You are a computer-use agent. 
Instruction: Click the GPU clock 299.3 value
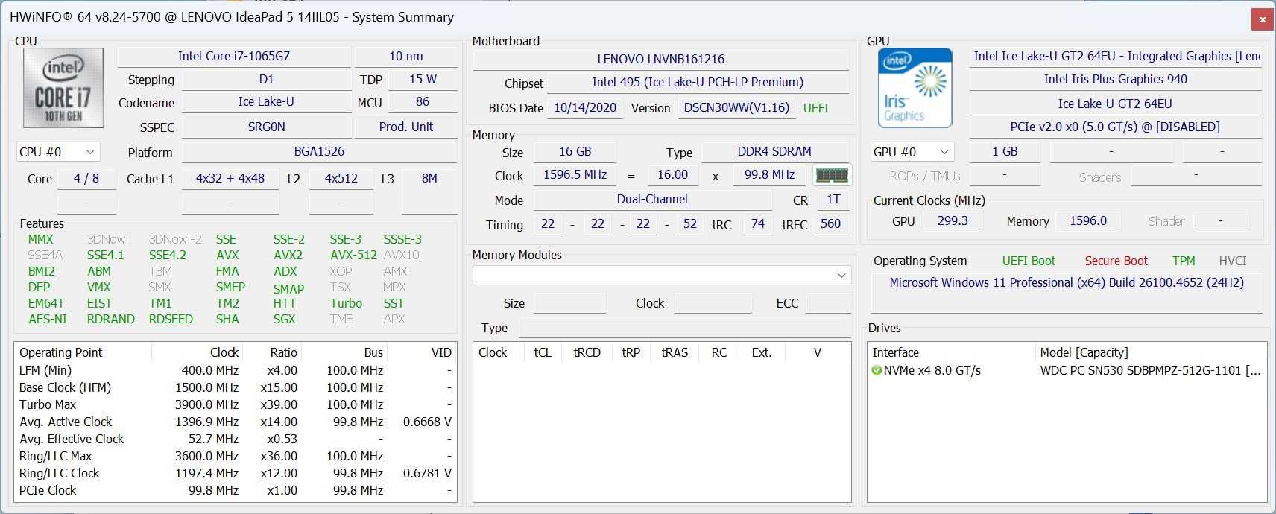[953, 221]
